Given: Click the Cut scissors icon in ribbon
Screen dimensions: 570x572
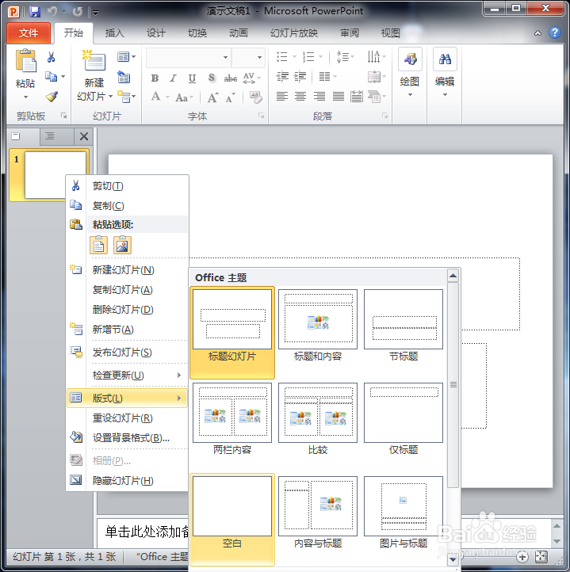Looking at the screenshot, I should [51, 57].
